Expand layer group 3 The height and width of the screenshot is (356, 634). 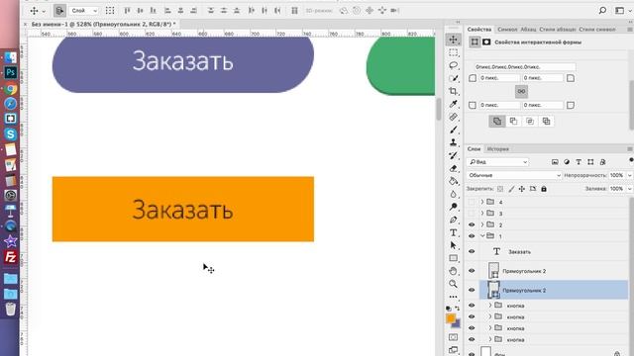pyautogui.click(x=482, y=213)
